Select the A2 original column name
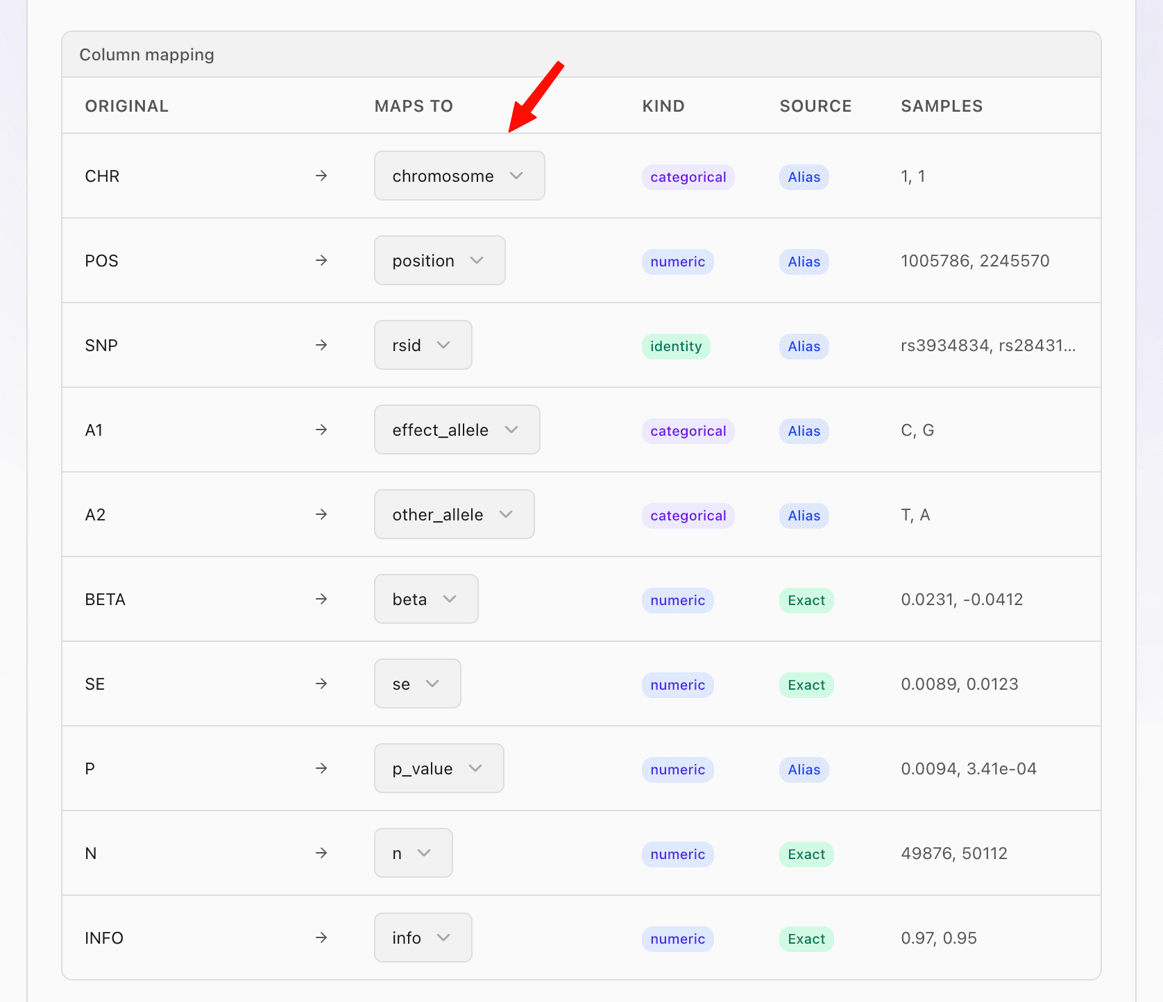1163x1002 pixels. (x=95, y=515)
